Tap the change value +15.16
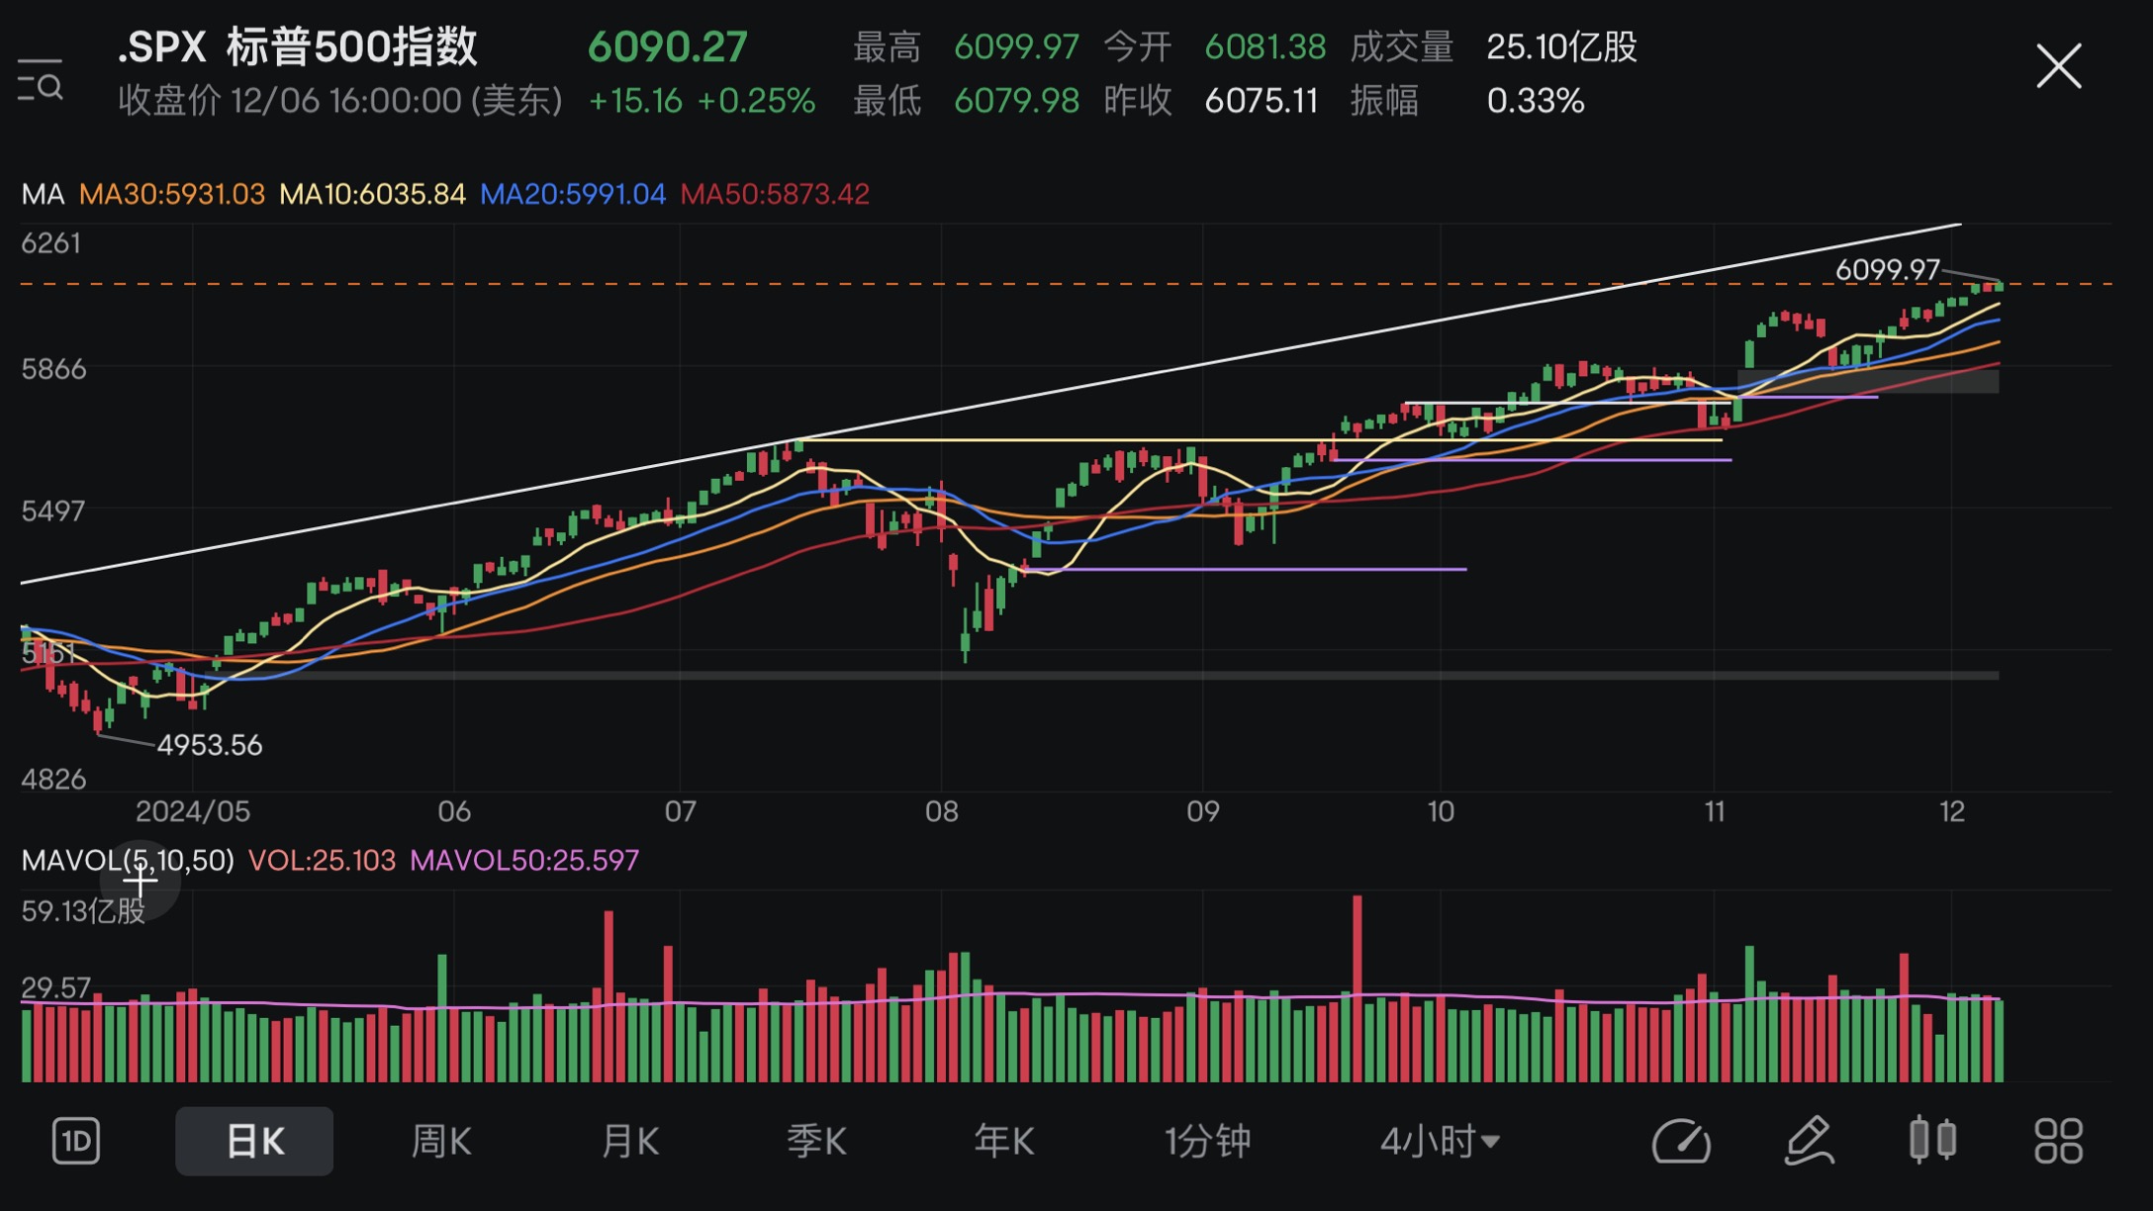 pos(635,100)
